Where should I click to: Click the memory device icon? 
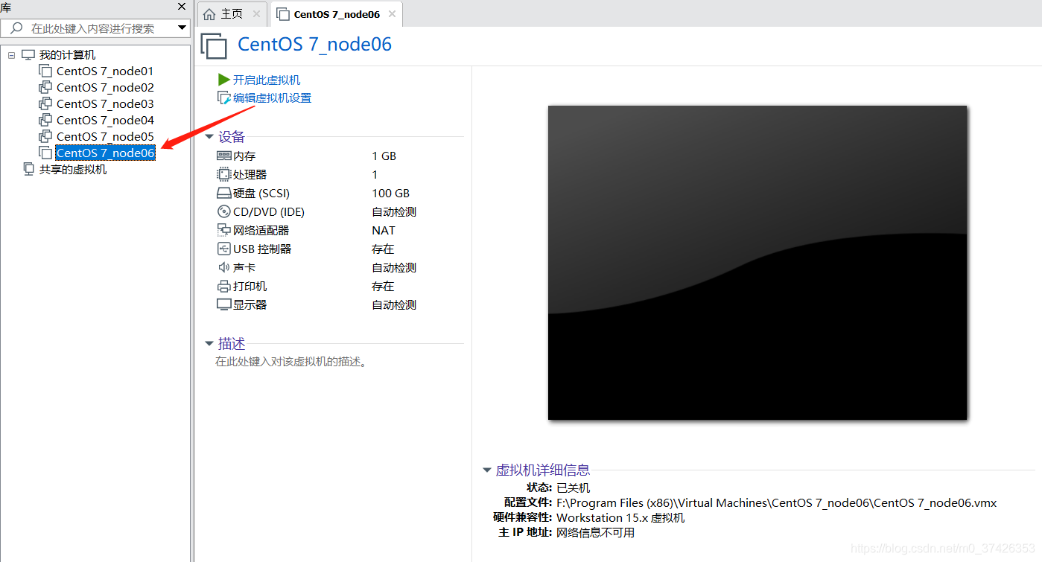(223, 156)
